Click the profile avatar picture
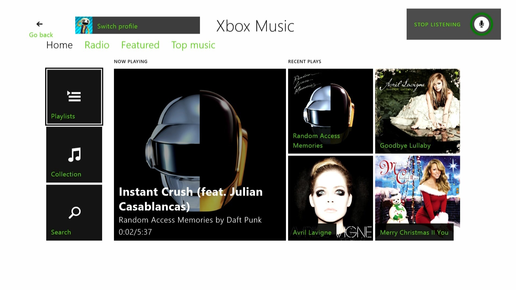The image size is (516, 290). pos(84,25)
